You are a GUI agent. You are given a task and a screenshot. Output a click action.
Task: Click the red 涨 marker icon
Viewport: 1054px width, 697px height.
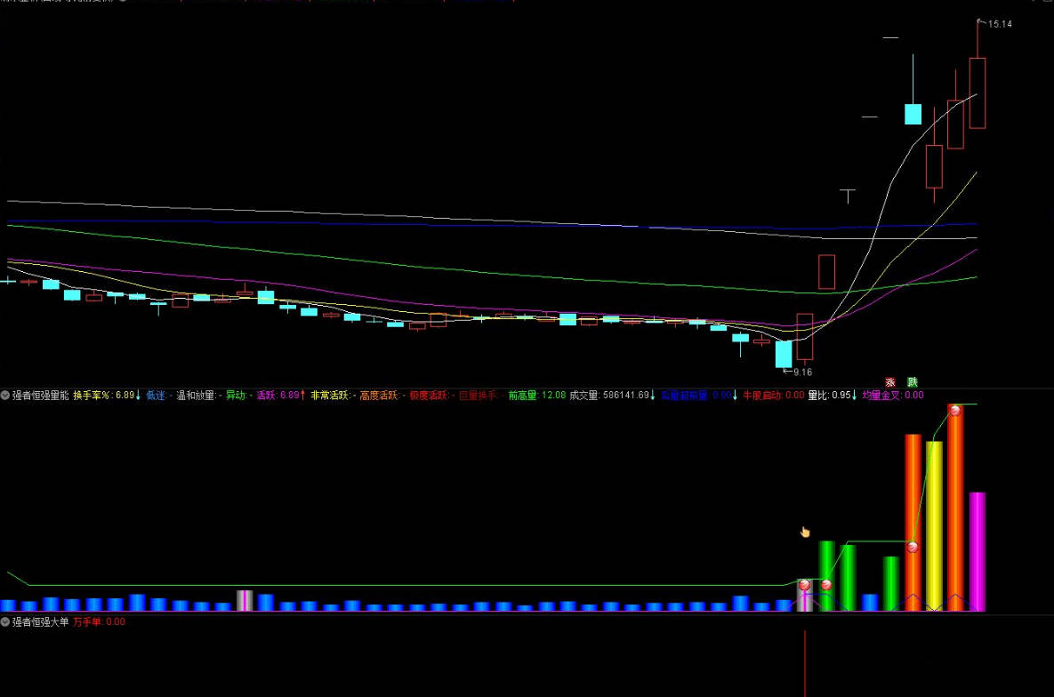[890, 381]
